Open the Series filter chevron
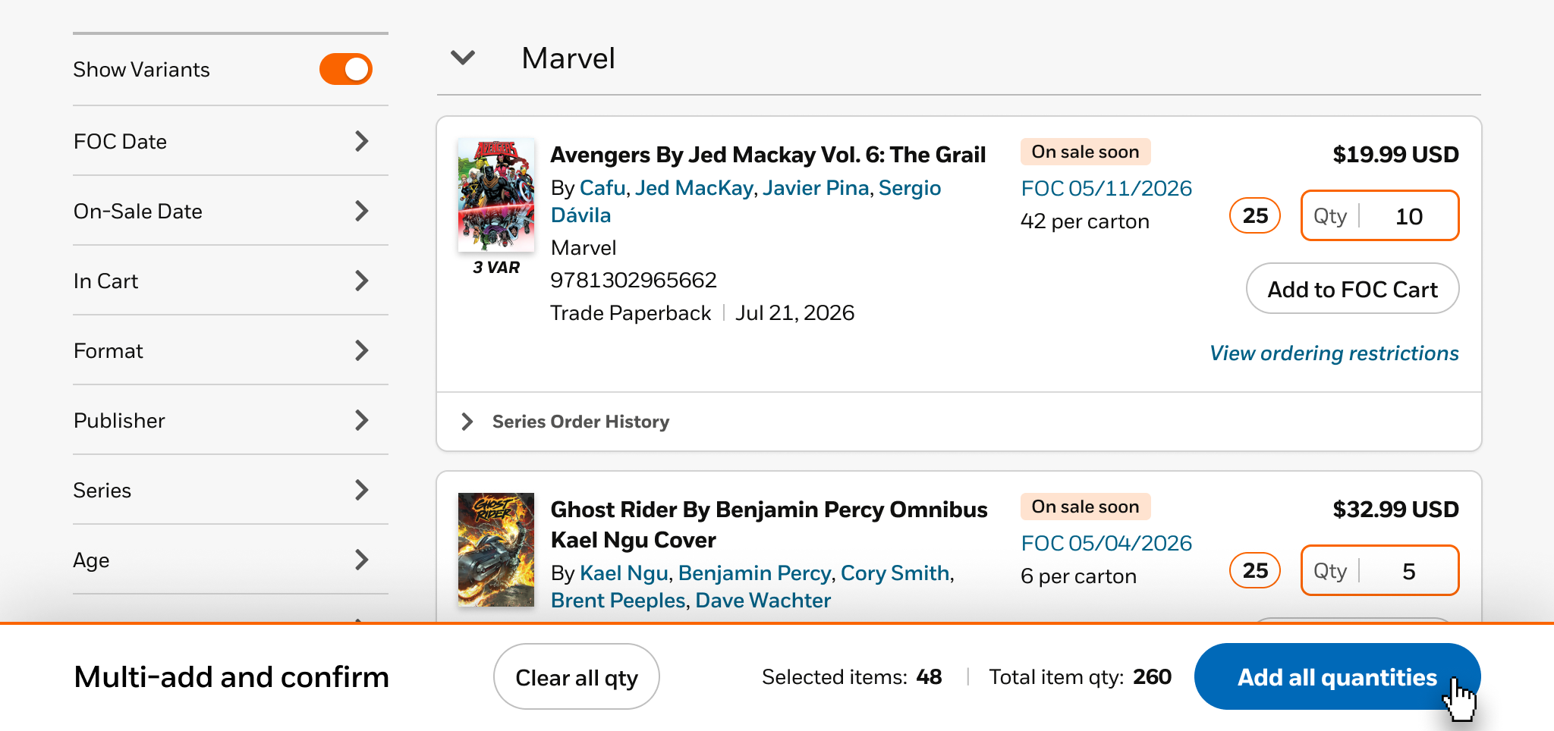The image size is (1554, 731). [362, 490]
